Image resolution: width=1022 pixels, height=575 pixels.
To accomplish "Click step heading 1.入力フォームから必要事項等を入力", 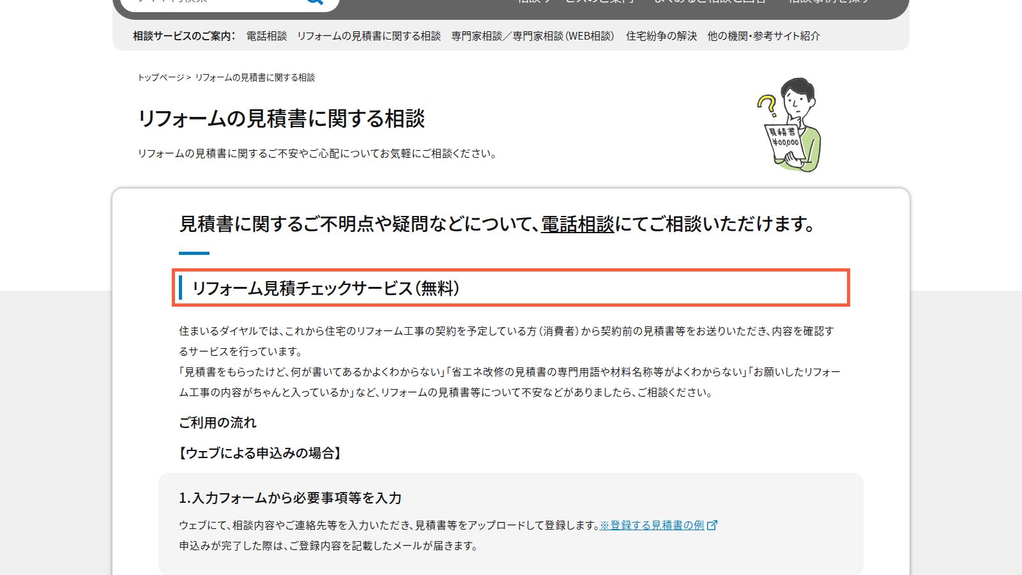I will tap(290, 498).
